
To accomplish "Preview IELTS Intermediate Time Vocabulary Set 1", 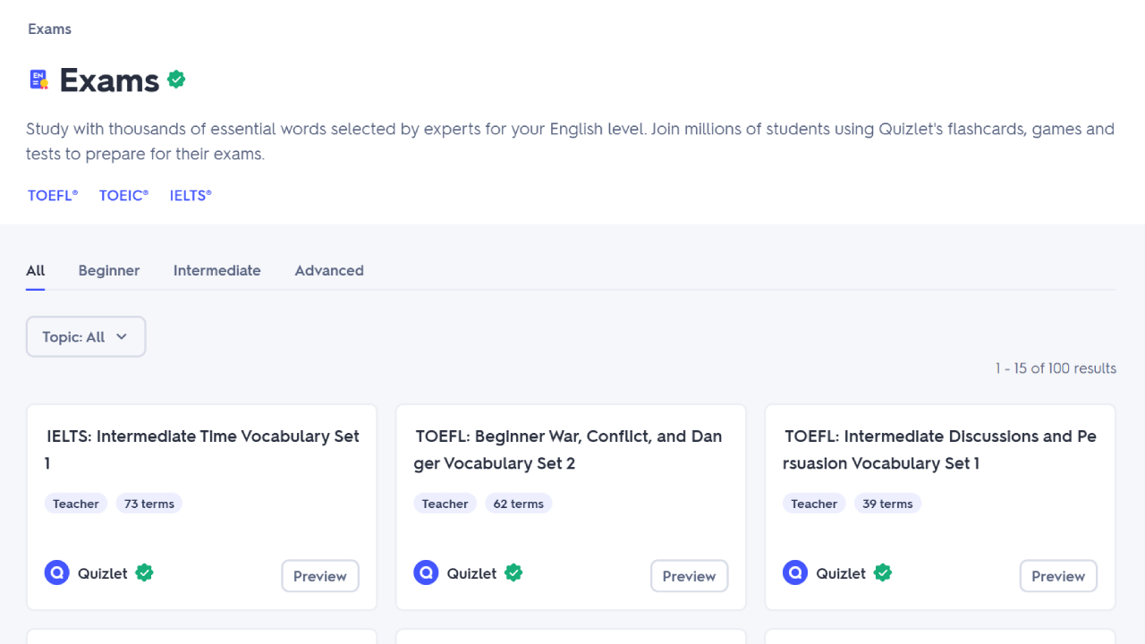I will click(320, 576).
